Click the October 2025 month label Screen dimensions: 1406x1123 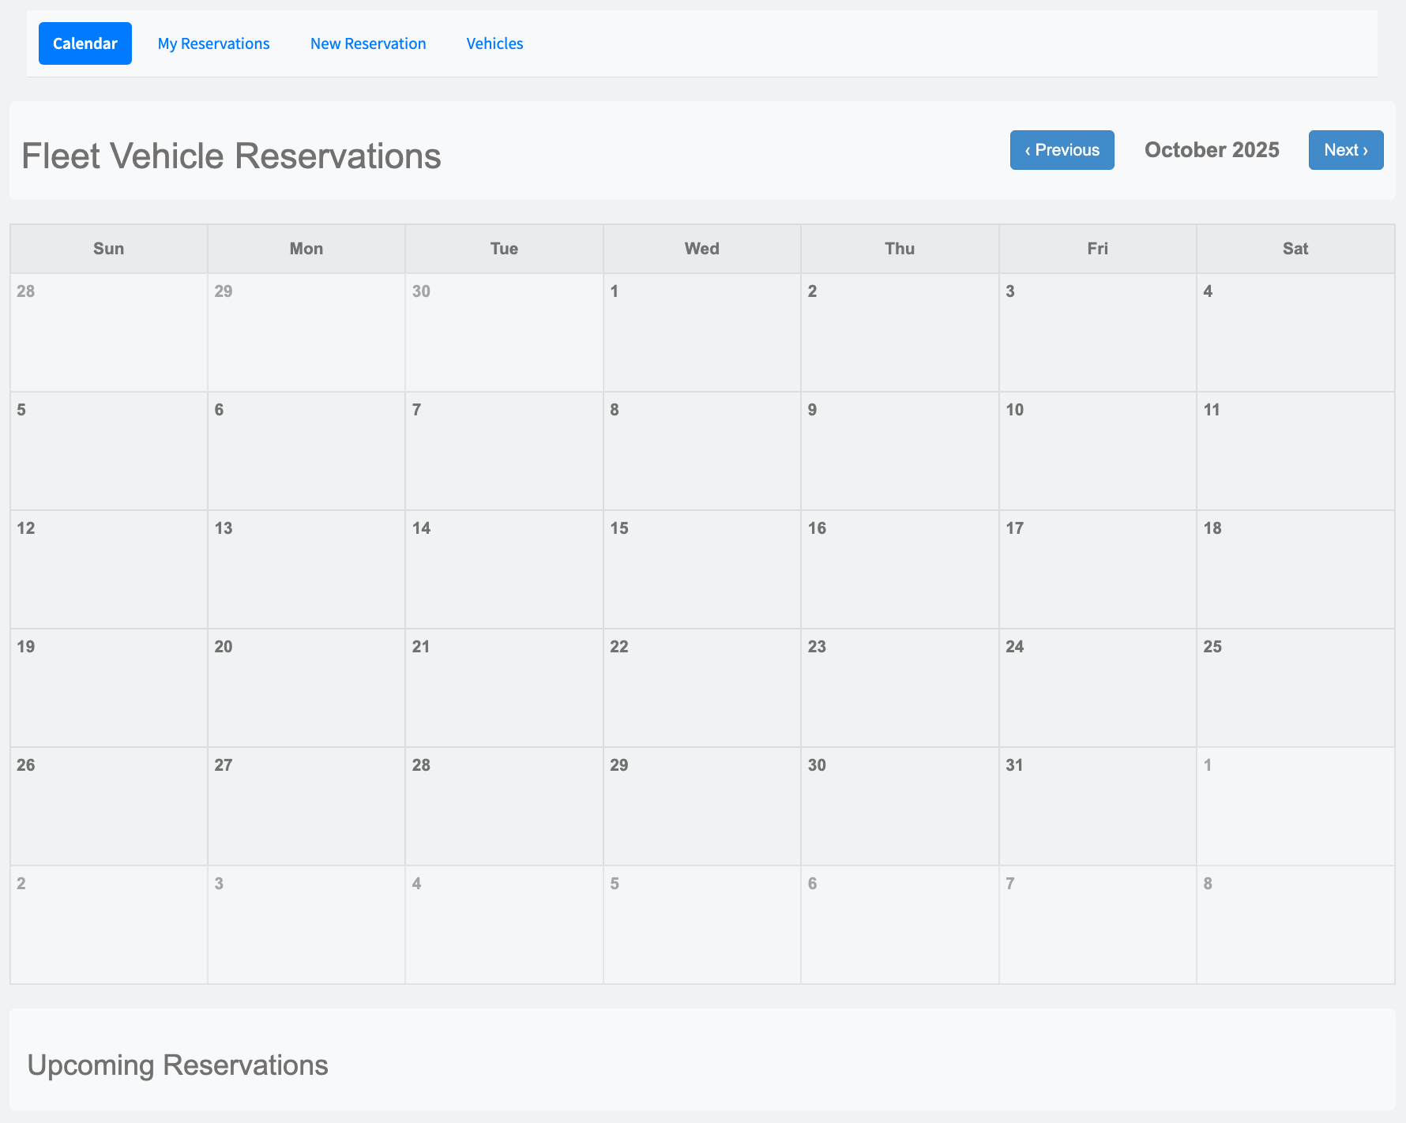tap(1212, 150)
